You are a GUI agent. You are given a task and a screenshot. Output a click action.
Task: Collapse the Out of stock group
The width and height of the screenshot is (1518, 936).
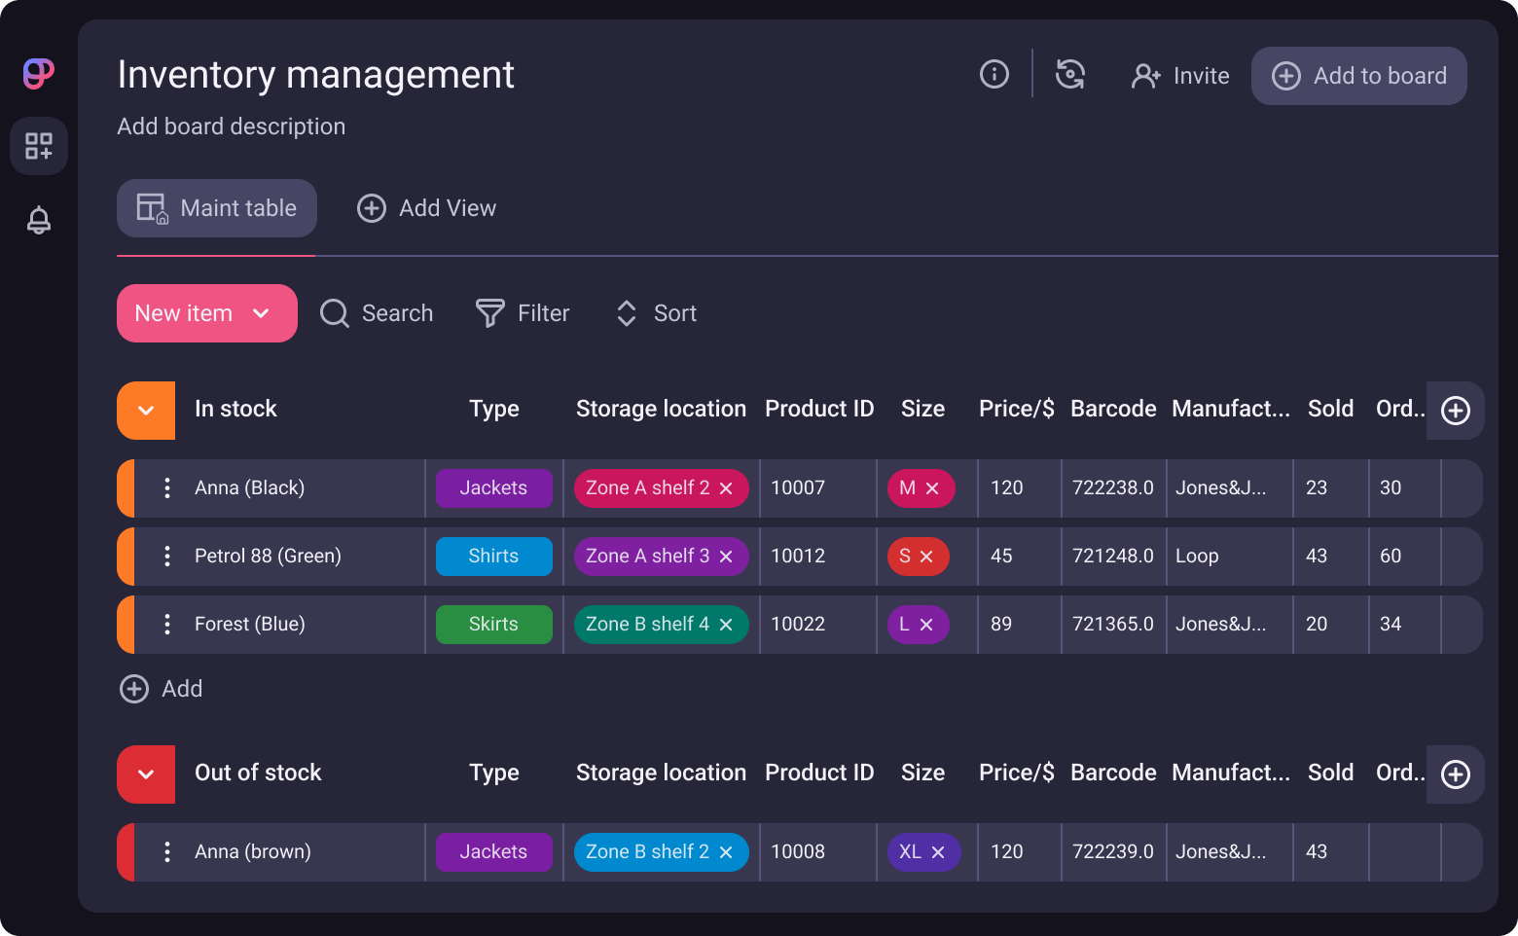click(x=146, y=774)
